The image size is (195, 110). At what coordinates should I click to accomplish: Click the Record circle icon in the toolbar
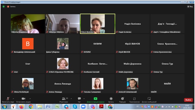coord(111,99)
